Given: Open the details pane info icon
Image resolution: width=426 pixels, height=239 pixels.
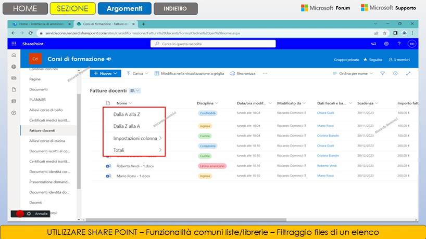Looking at the screenshot, I should [395, 73].
